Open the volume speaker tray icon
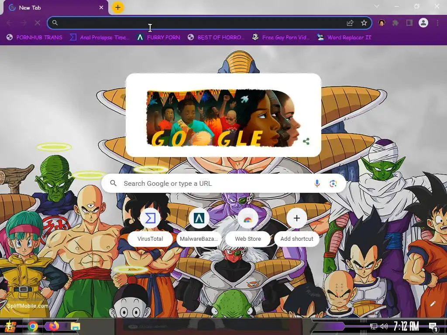The width and height of the screenshot is (447, 335). [384, 326]
